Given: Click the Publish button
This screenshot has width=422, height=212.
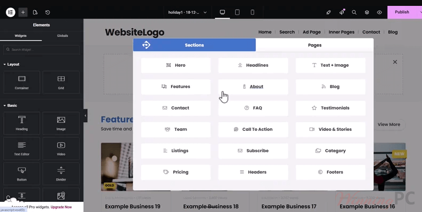Looking at the screenshot, I should (402, 12).
